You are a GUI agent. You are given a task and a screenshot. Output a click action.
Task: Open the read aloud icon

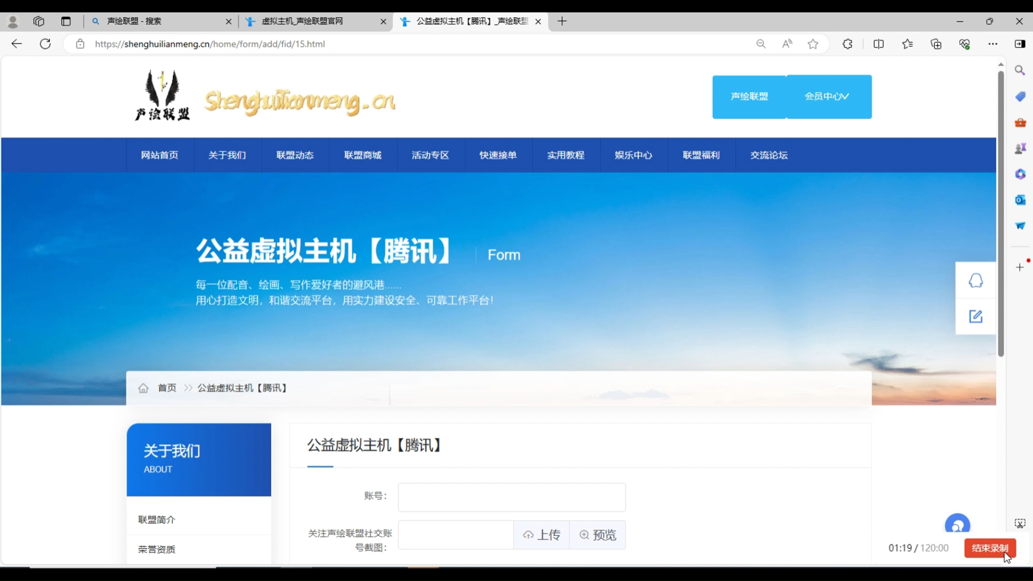(x=787, y=44)
